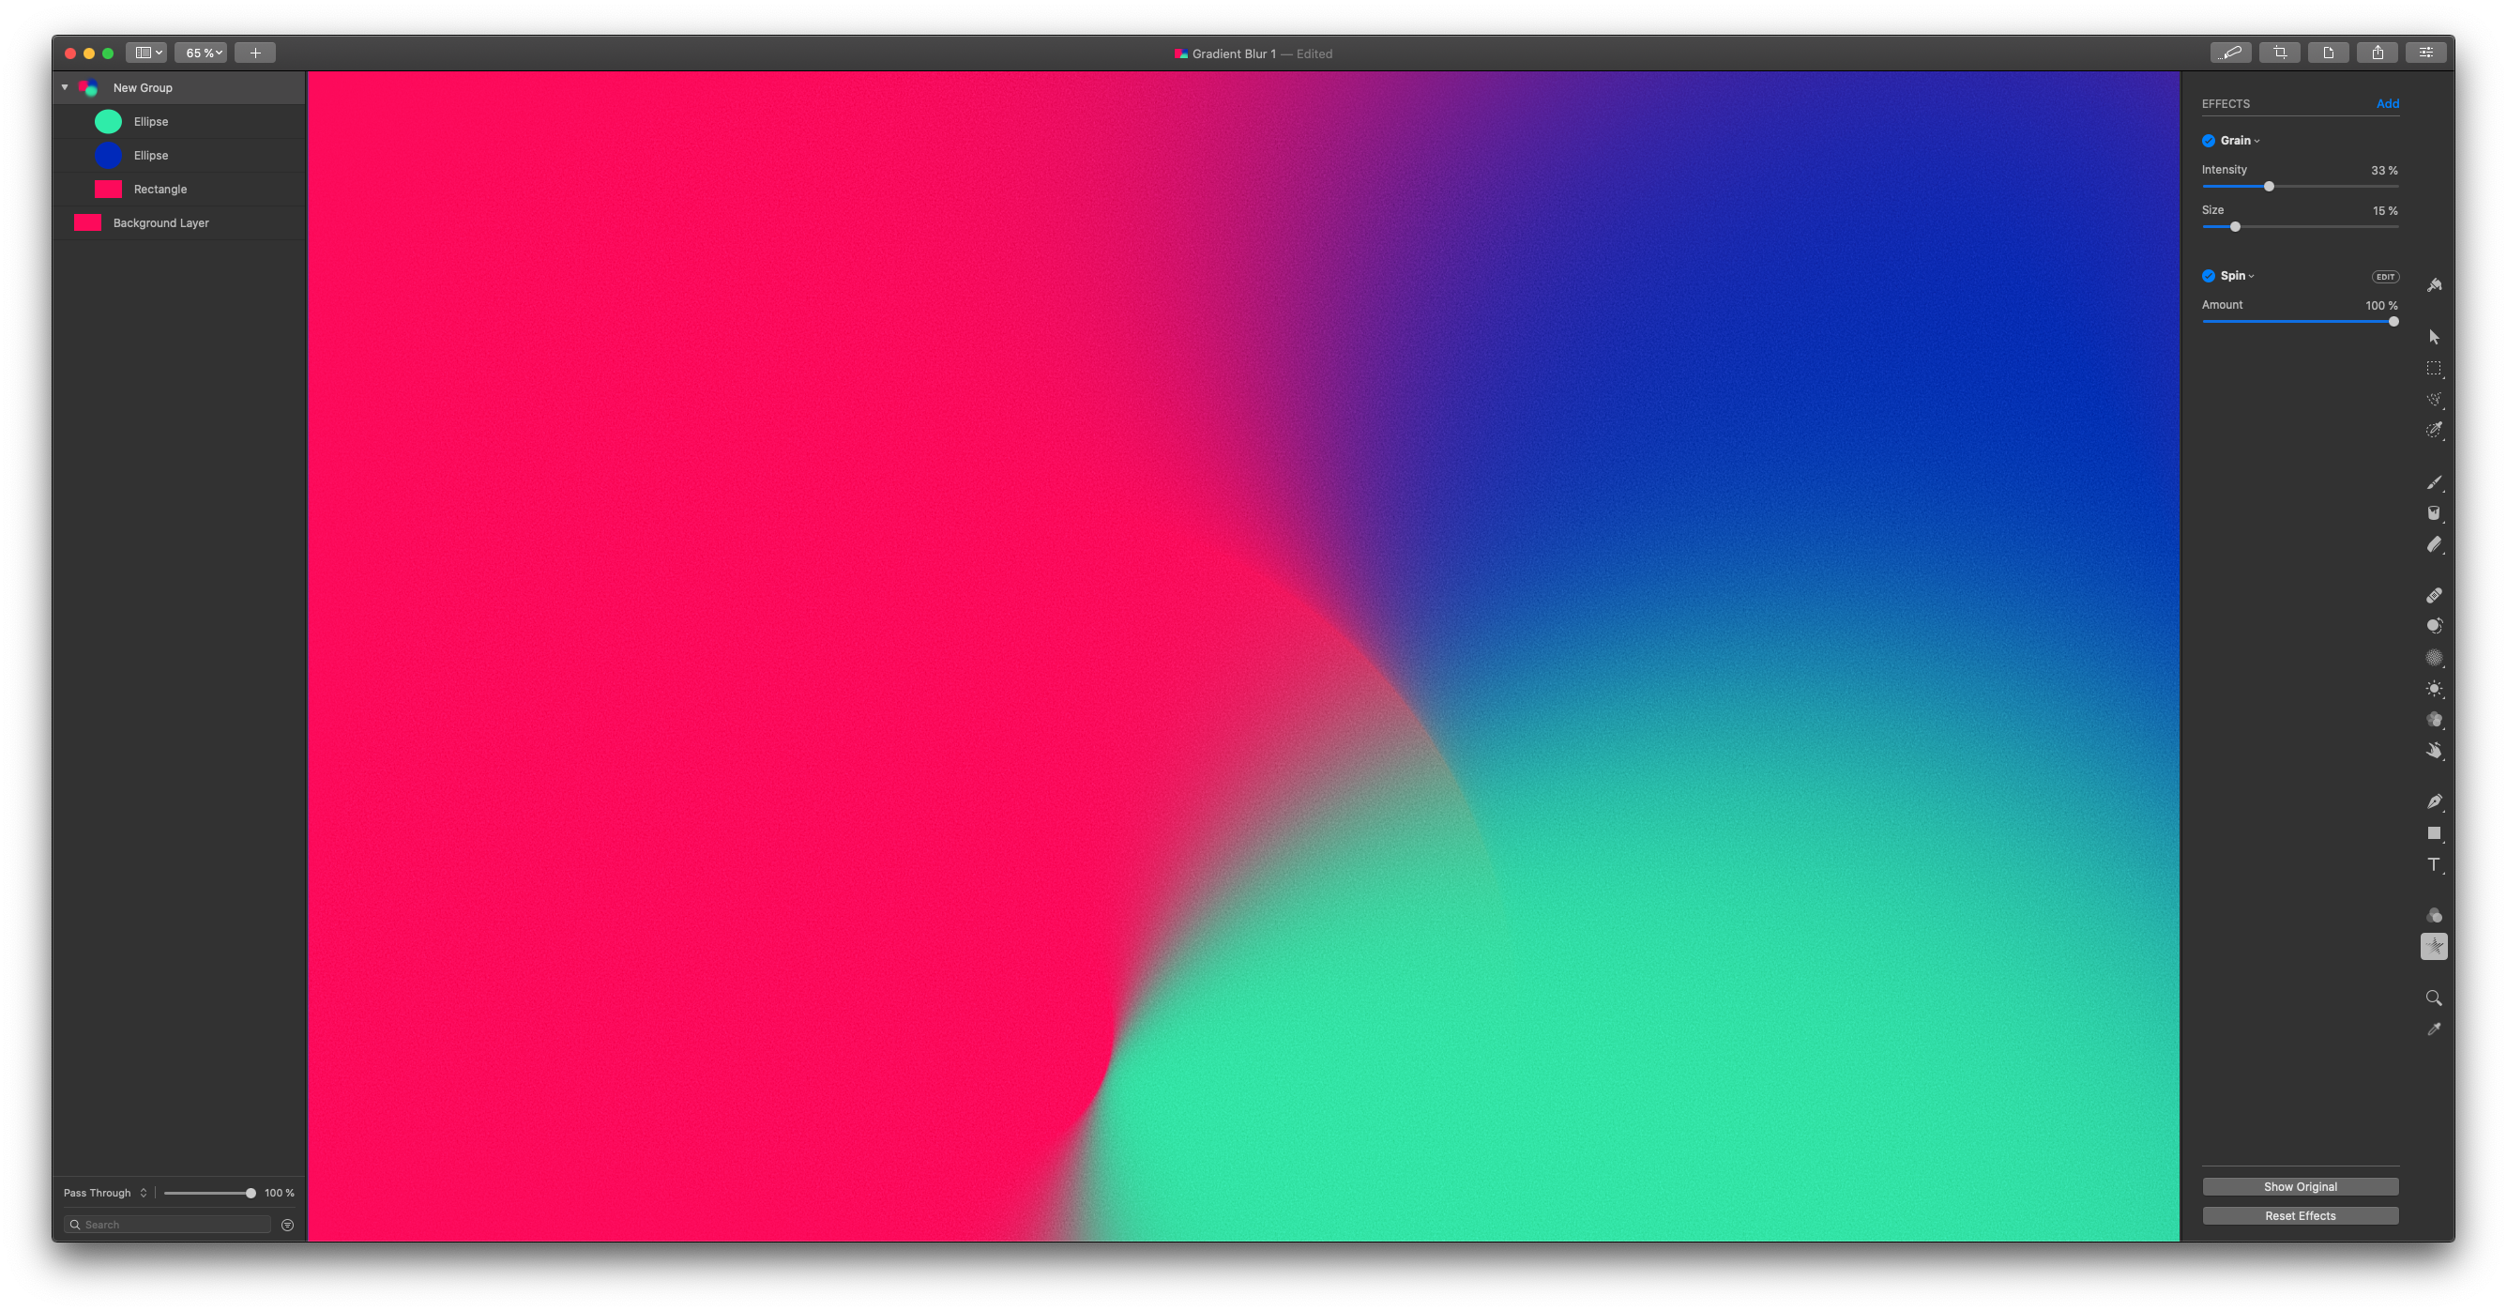
Task: Click the Search layers input field
Action: 167,1225
